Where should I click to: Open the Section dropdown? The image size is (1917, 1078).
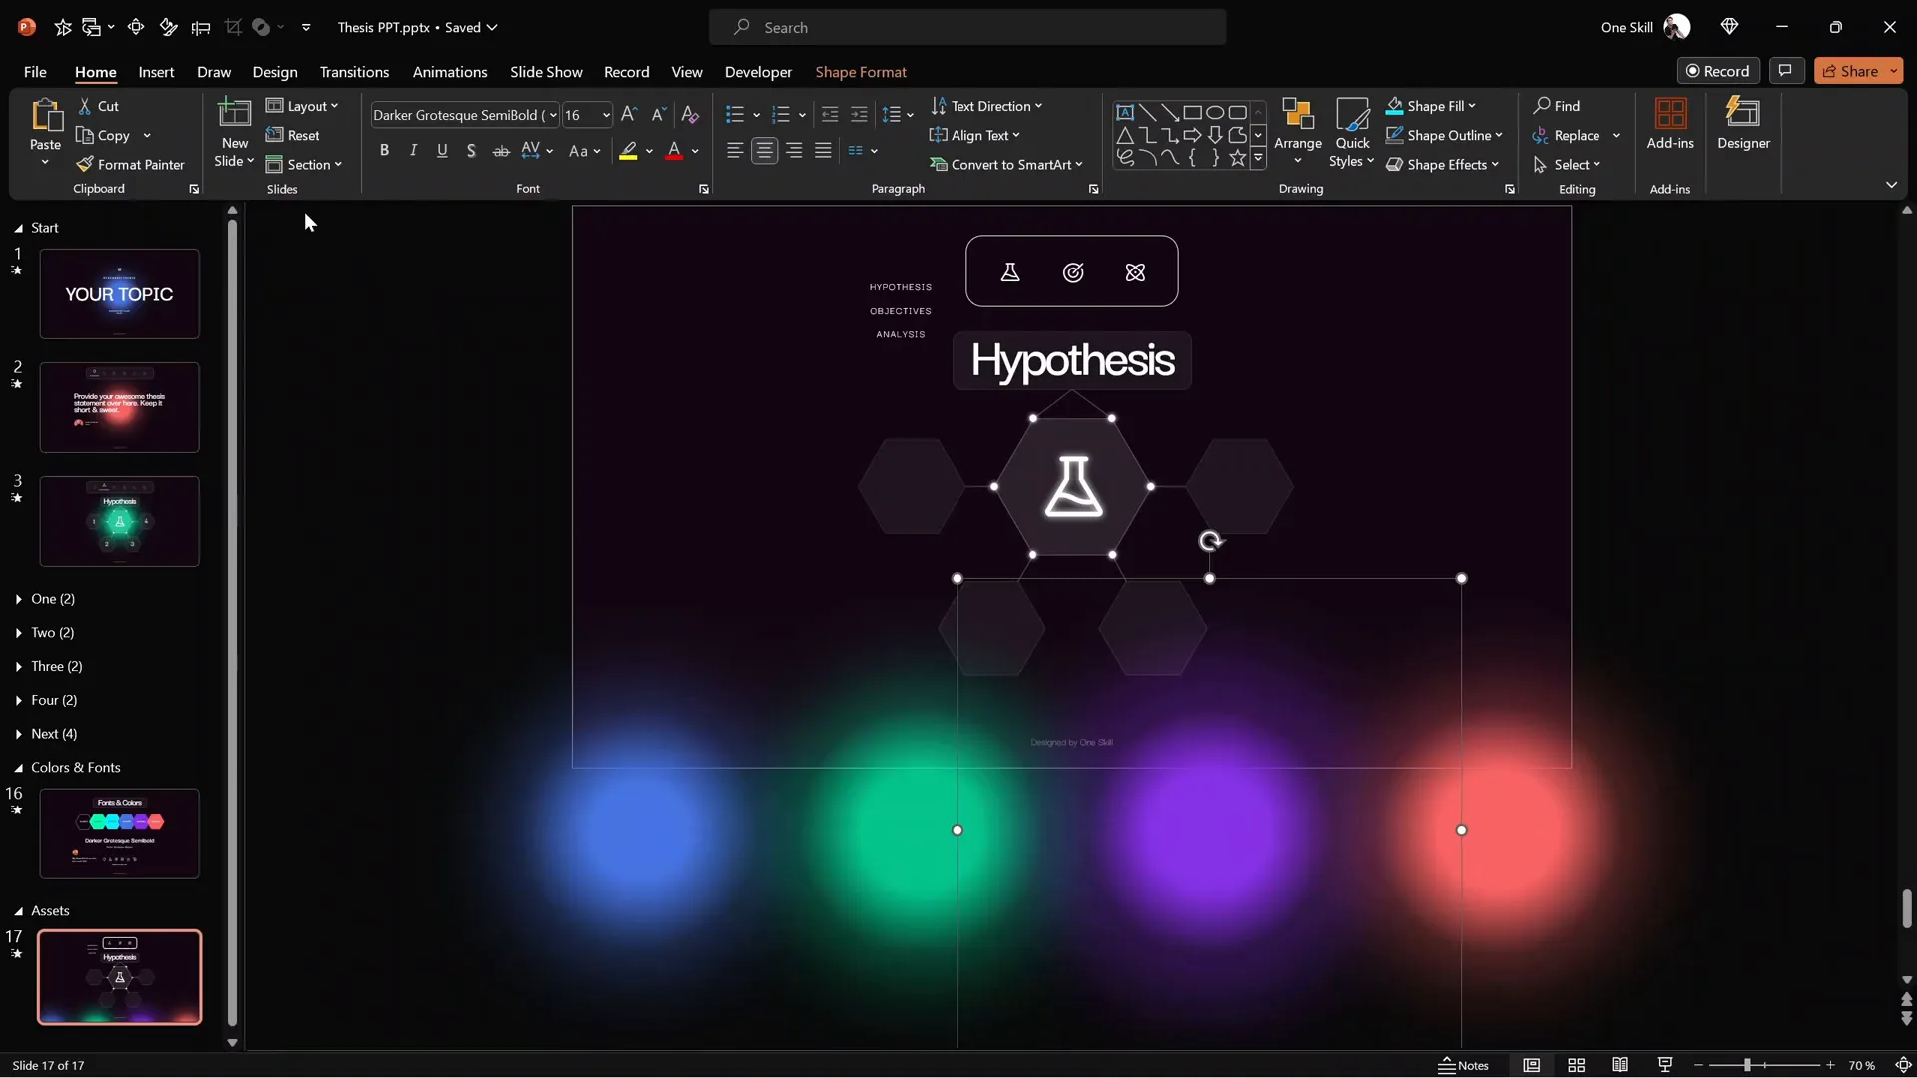click(304, 165)
